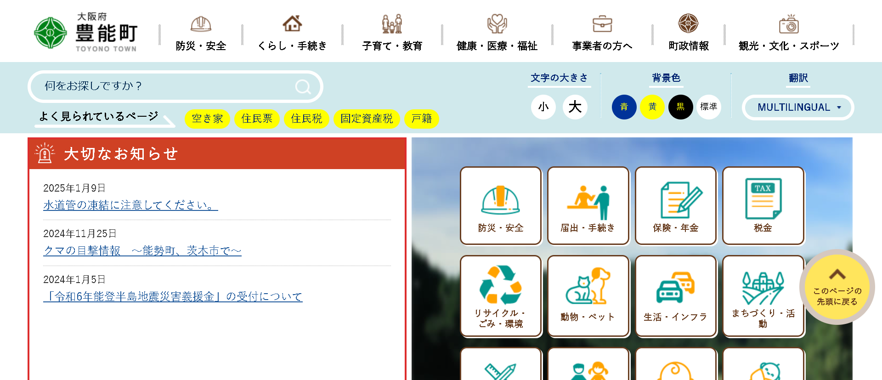This screenshot has width=882, height=380.
Task: Return to top with このページの先頭に戻る
Action: [837, 287]
